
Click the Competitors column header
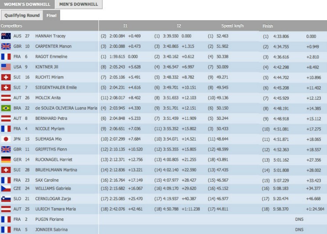coord(11,26)
